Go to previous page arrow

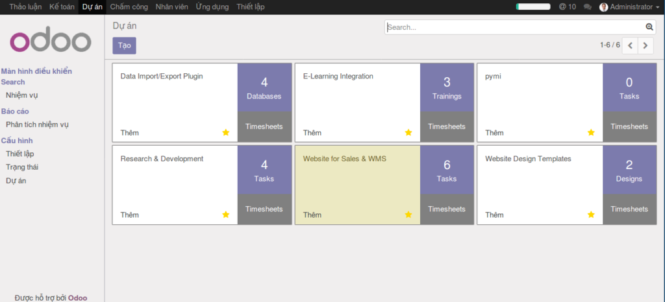pyautogui.click(x=630, y=45)
